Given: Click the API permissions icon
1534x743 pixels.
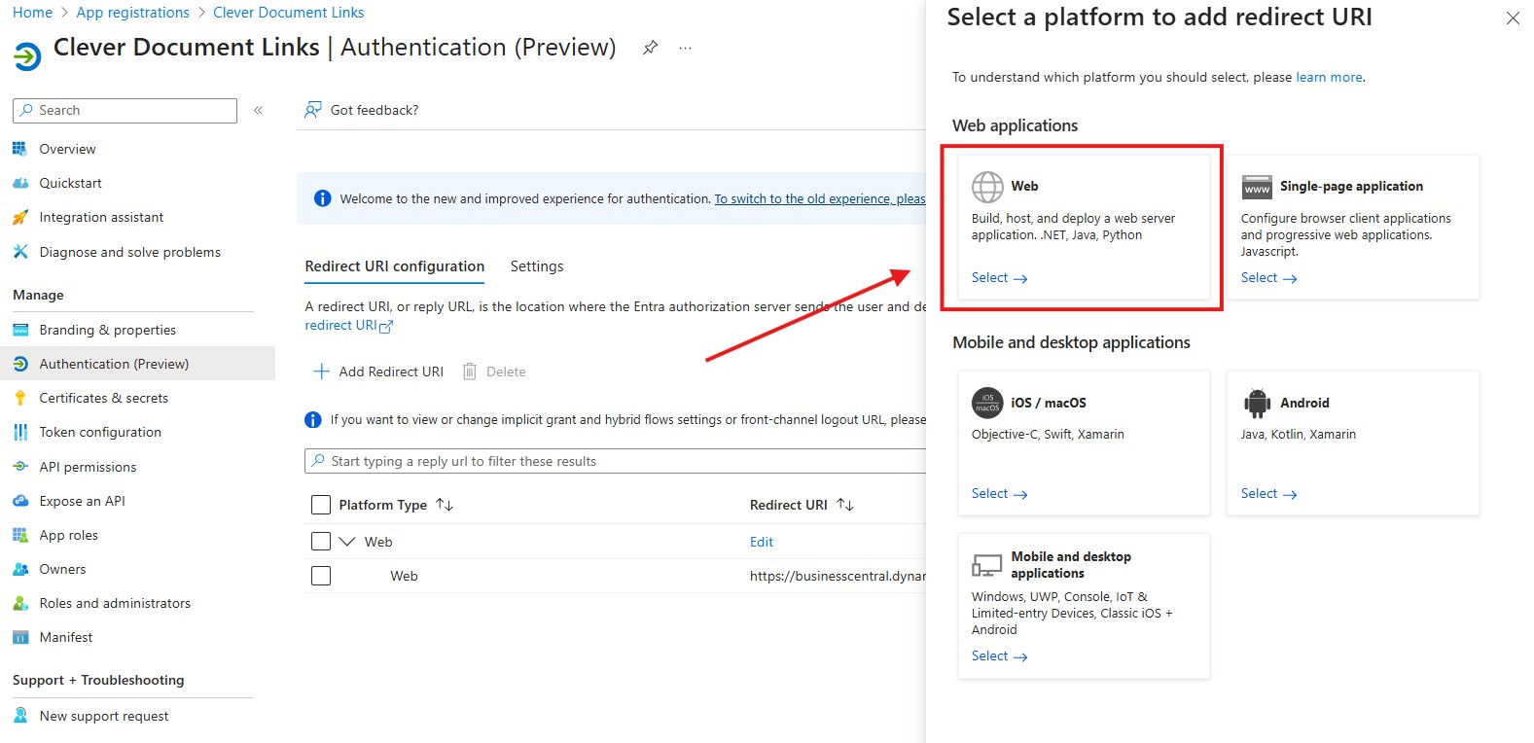Looking at the screenshot, I should (19, 467).
